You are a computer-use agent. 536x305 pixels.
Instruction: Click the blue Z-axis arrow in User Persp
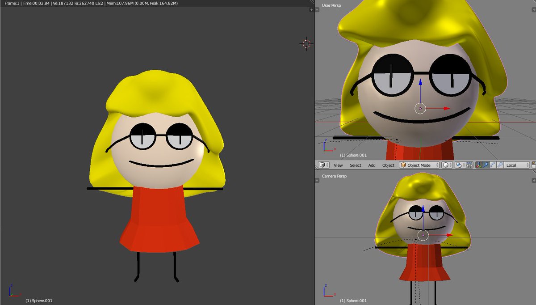point(420,83)
